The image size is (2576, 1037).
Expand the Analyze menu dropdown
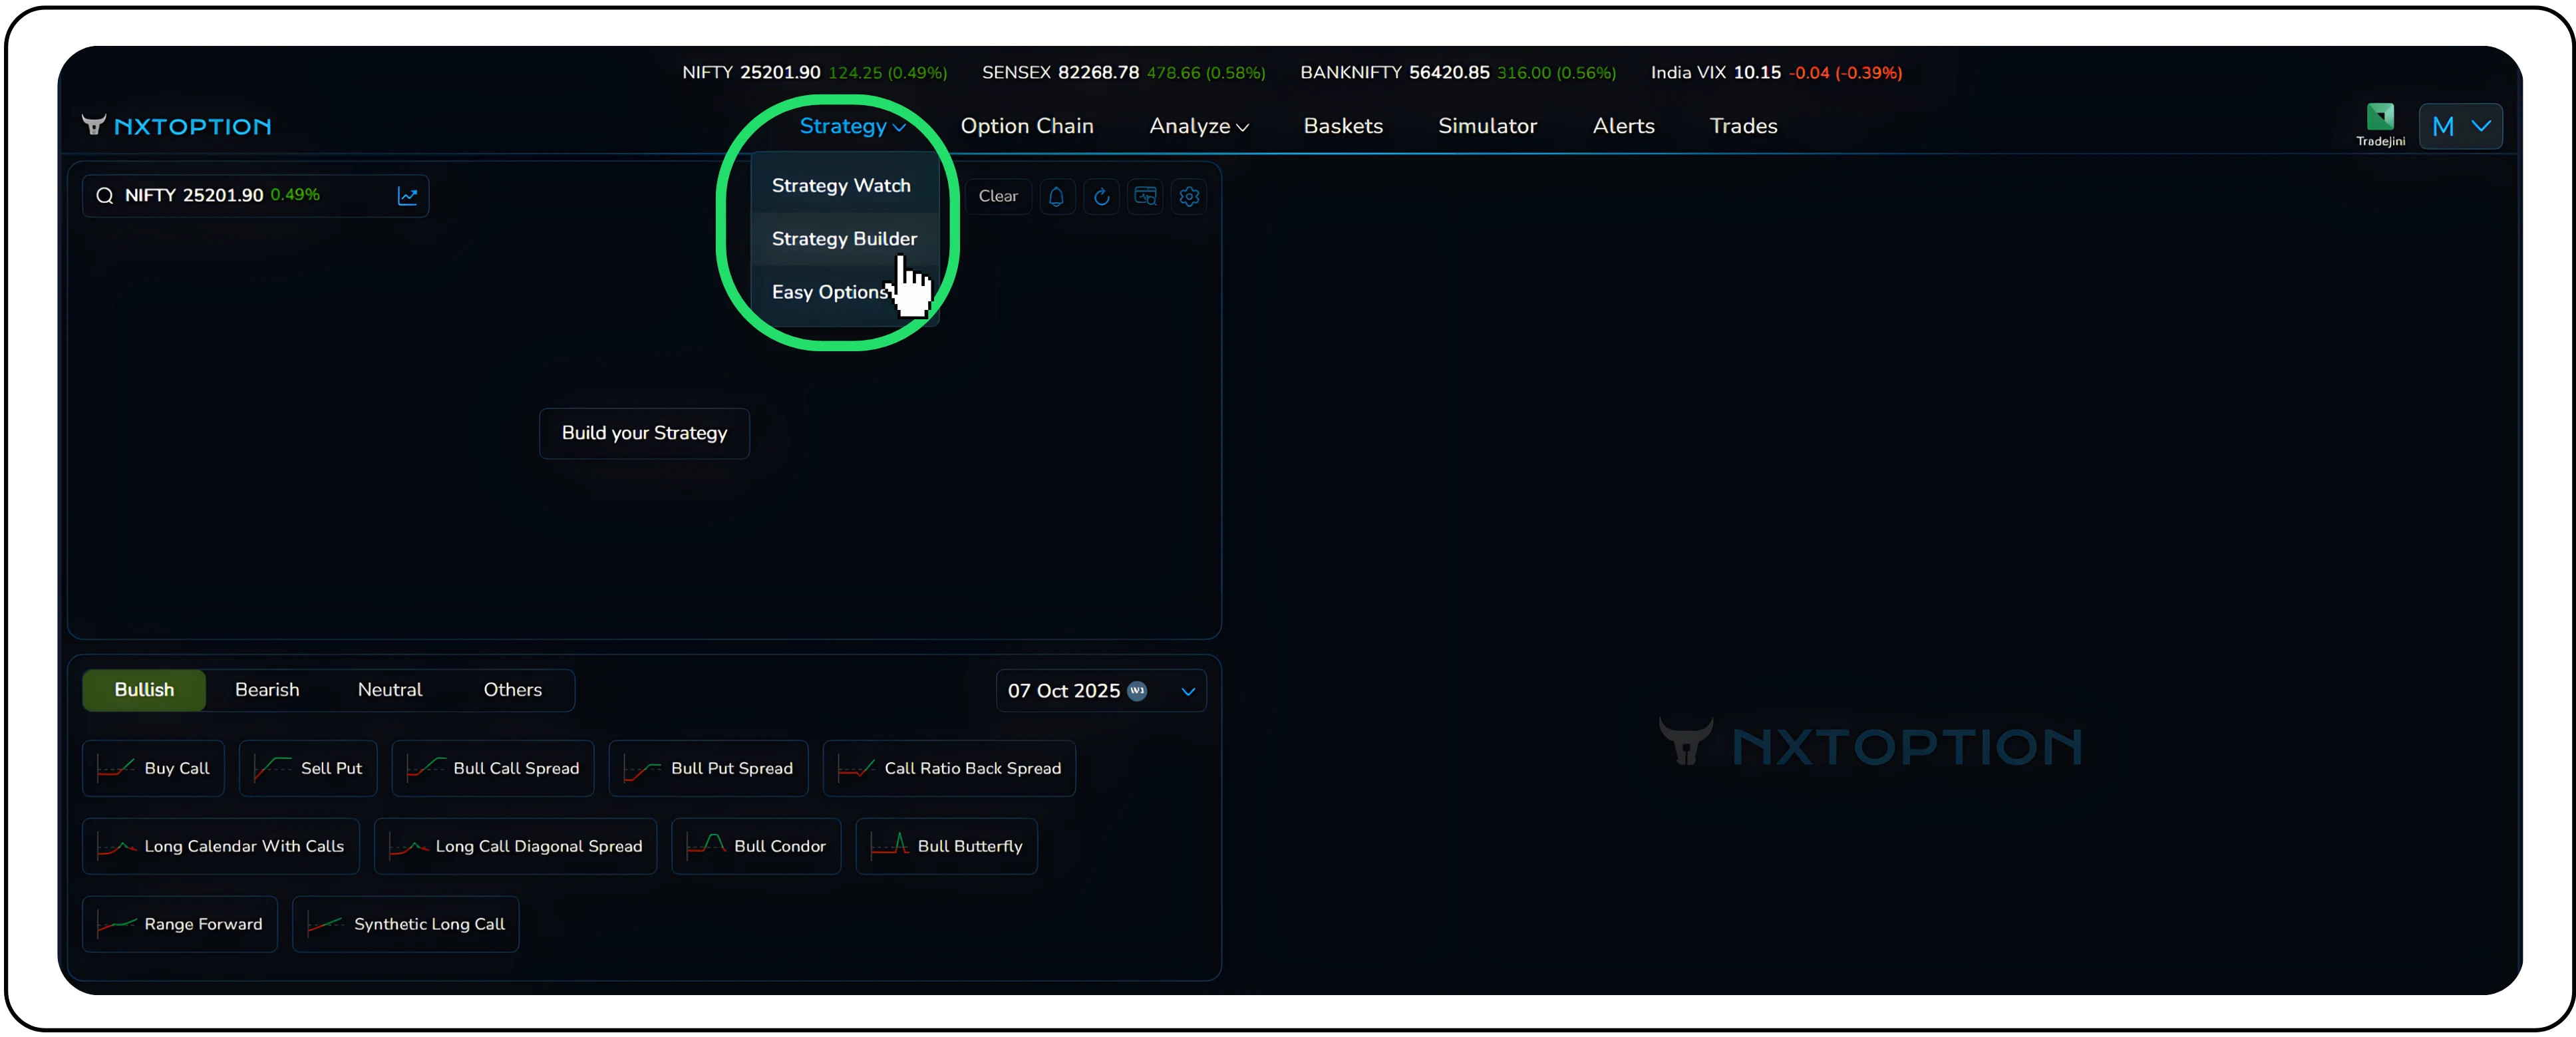point(1198,126)
